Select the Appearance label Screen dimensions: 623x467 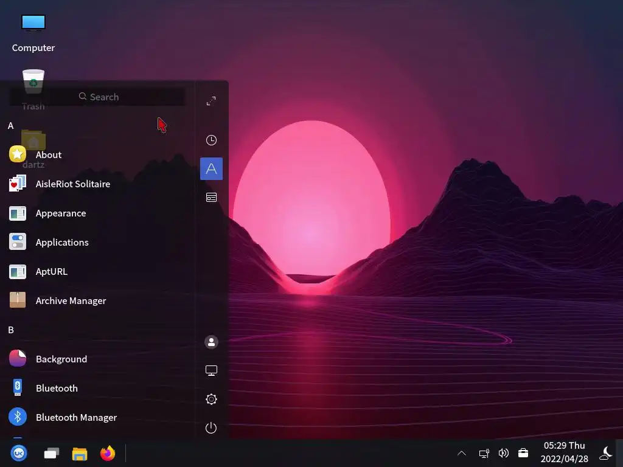61,213
